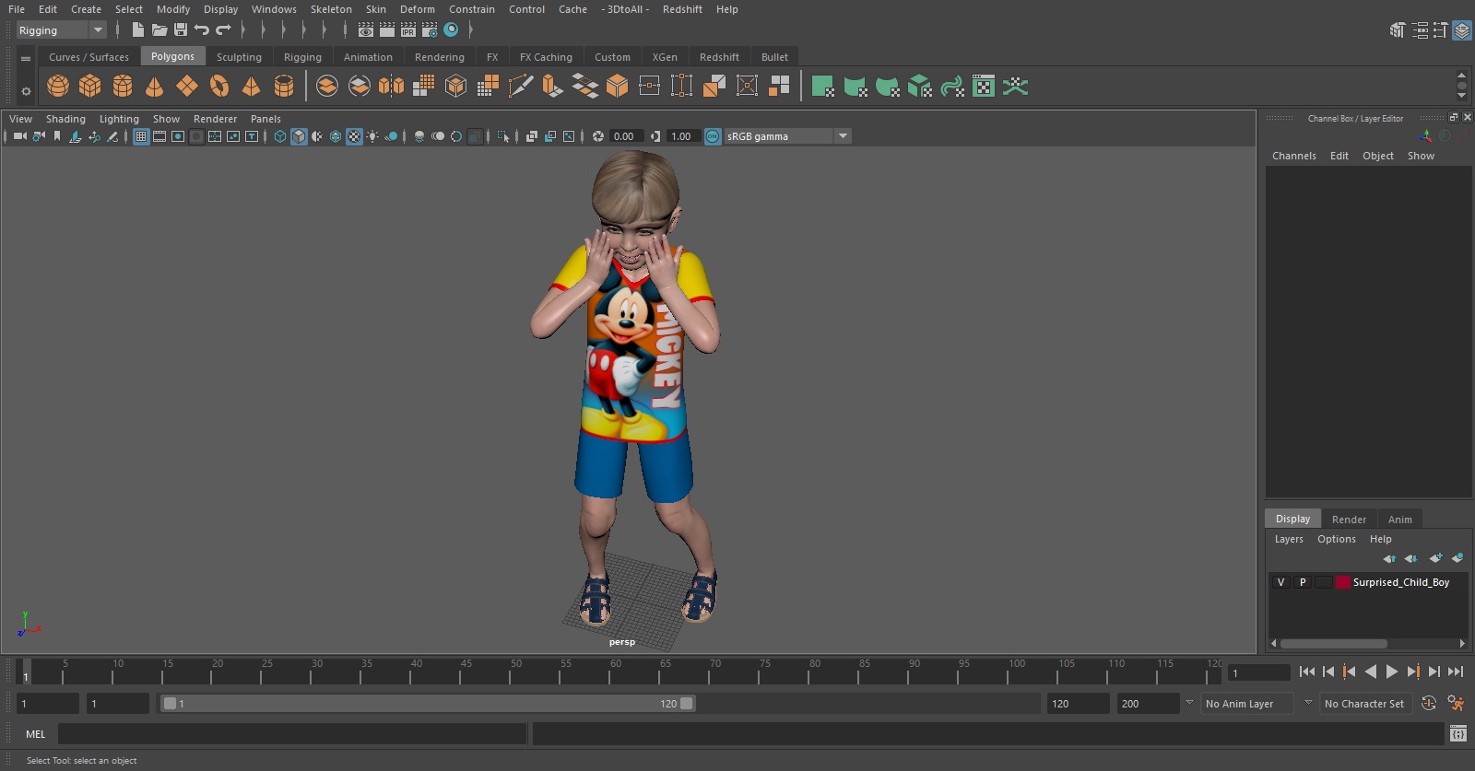
Task: Click the MEL command line input field
Action: click(291, 734)
